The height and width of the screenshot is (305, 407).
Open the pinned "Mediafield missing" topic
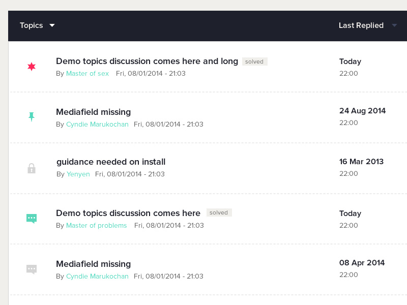click(x=93, y=112)
